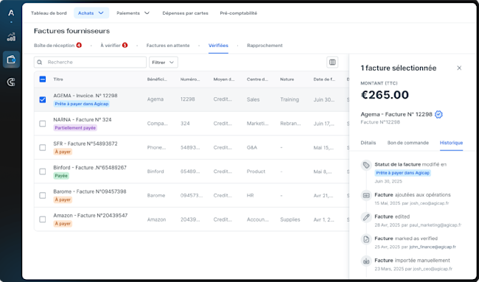This screenshot has height=282, width=479.
Task: Toggle the select-all header checkbox
Action: click(43, 80)
